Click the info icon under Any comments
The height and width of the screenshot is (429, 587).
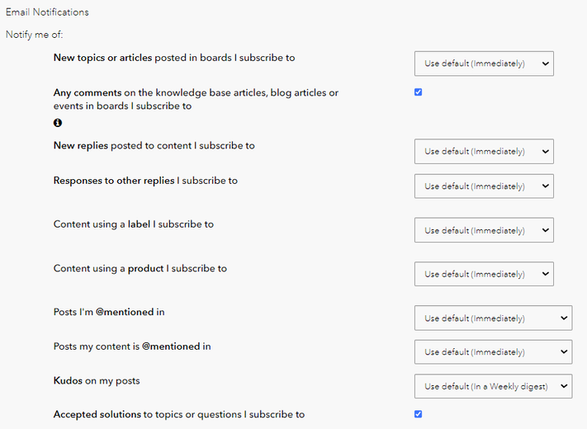58,123
